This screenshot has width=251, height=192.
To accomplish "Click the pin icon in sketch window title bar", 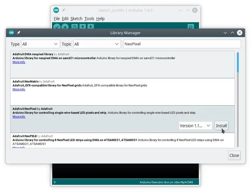I will [x=63, y=10].
